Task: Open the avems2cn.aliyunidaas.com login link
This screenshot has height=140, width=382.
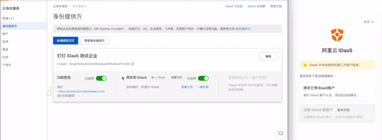Action: point(81,91)
